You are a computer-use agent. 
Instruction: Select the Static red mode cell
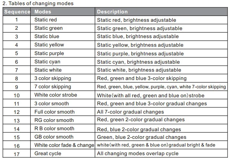63,20
